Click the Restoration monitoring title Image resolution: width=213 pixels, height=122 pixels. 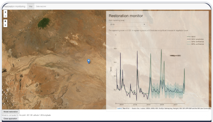[15, 6]
